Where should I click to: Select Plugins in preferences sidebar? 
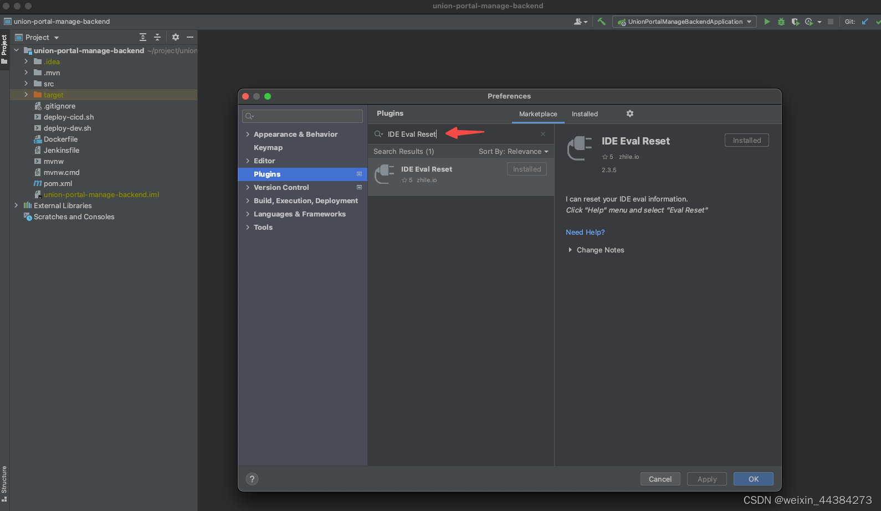(x=303, y=174)
